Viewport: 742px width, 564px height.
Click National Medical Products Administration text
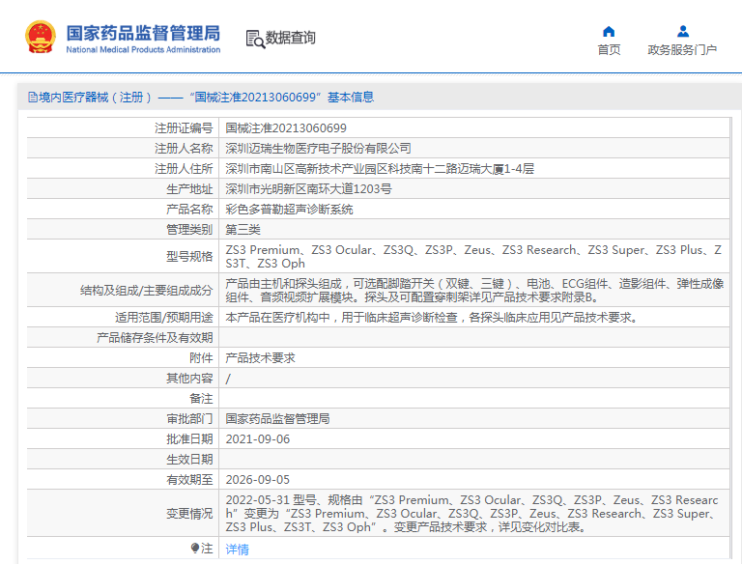[143, 49]
